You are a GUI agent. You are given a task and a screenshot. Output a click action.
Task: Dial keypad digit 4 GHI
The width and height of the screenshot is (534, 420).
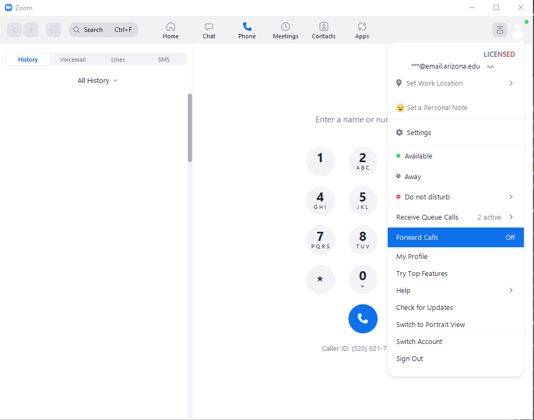point(320,201)
